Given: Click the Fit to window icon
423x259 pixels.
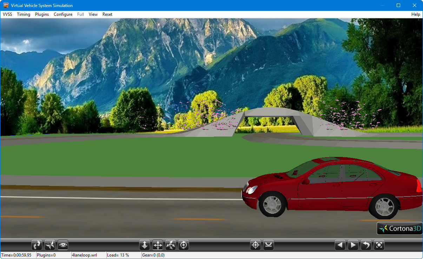Looking at the screenshot, I should (379, 245).
